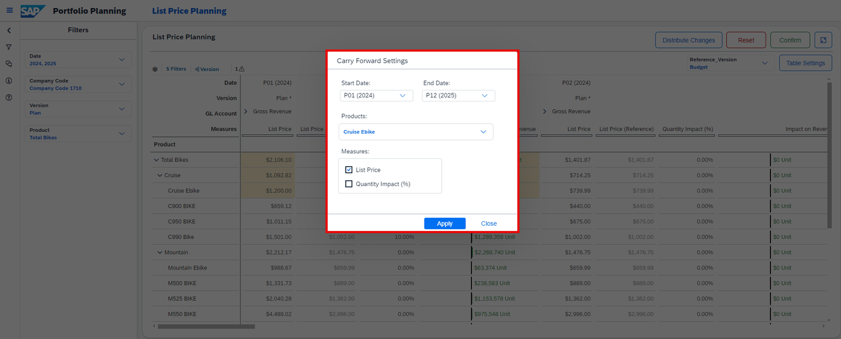The height and width of the screenshot is (339, 841).
Task: Collapse the Cruise product group
Action: pyautogui.click(x=160, y=175)
